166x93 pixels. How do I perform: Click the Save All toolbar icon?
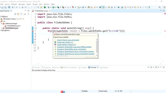click(x=5, y=7)
